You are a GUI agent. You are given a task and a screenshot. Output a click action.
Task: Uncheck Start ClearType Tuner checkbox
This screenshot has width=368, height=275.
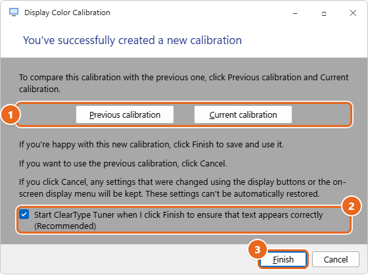(24, 214)
